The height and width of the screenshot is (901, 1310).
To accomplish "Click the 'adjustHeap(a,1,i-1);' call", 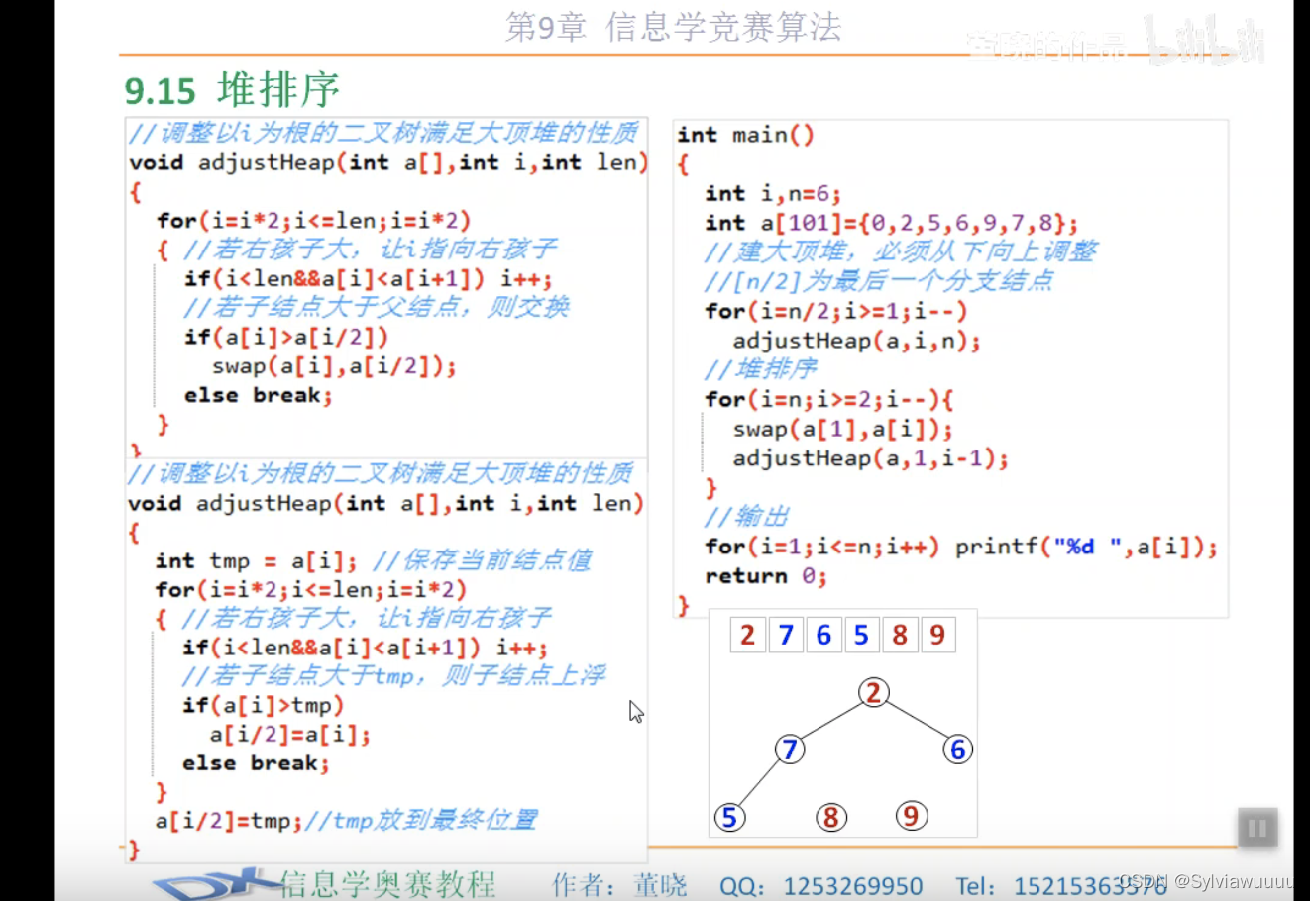I will pyautogui.click(x=870, y=457).
